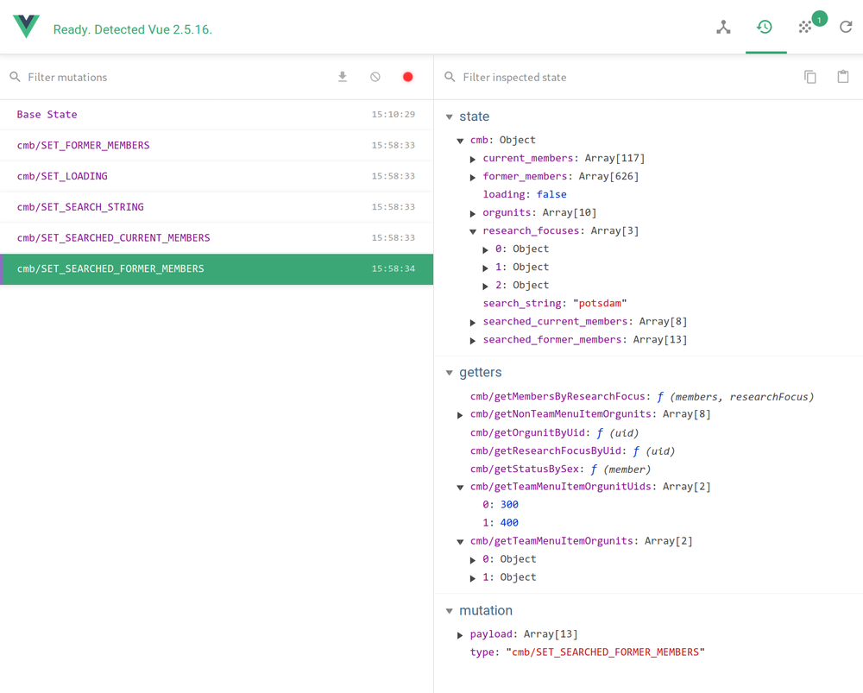Click the search icon beside Filter mutations
The image size is (863, 693).
coord(15,77)
